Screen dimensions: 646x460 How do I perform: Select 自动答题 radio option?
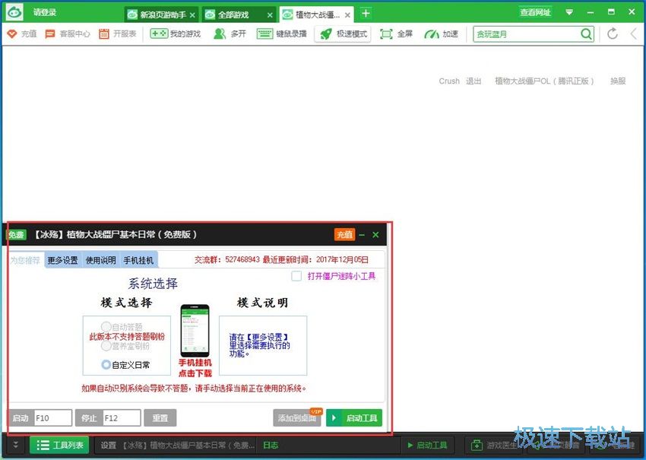(106, 327)
